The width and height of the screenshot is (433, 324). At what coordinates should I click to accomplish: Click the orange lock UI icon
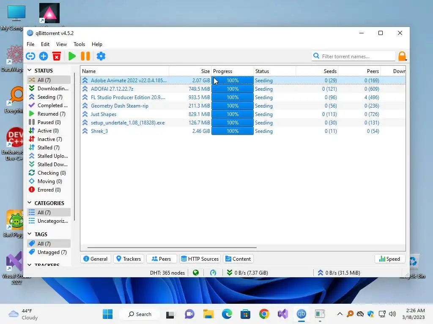(402, 56)
